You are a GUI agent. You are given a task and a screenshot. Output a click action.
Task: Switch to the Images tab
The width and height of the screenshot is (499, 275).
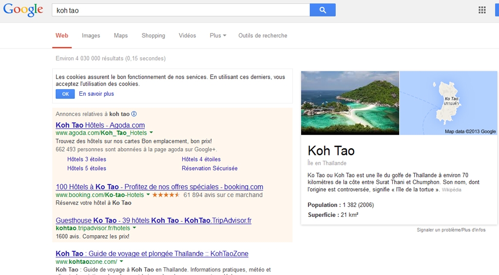pyautogui.click(x=91, y=35)
